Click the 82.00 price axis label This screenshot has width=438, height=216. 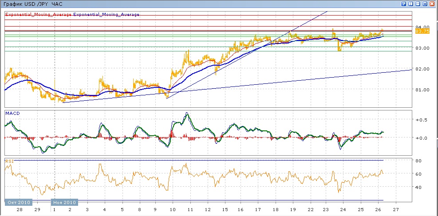tap(422, 69)
